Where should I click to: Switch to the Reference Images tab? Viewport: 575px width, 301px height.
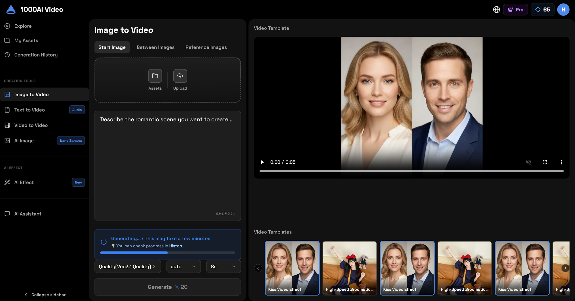pyautogui.click(x=206, y=47)
